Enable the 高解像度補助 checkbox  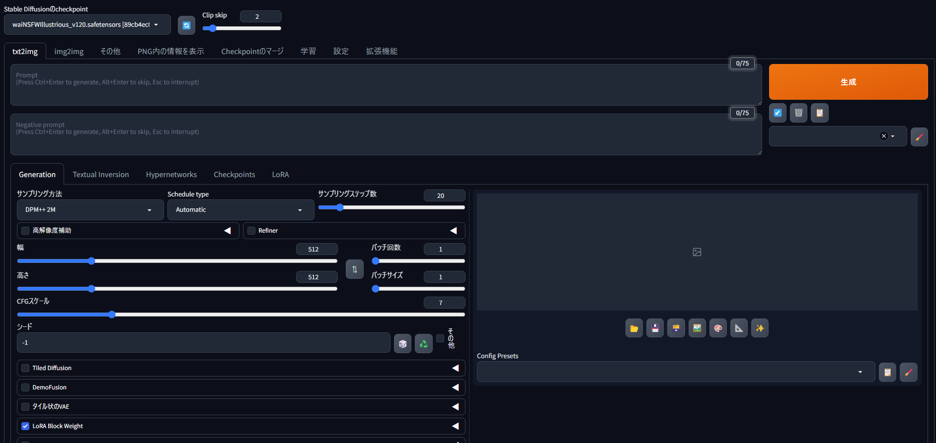[26, 231]
